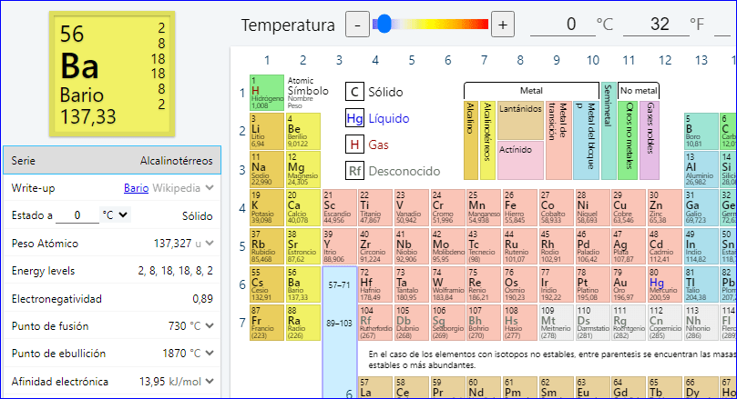Open the 57–71 lanthanide range cell
This screenshot has height=399, width=737.
tap(340, 284)
